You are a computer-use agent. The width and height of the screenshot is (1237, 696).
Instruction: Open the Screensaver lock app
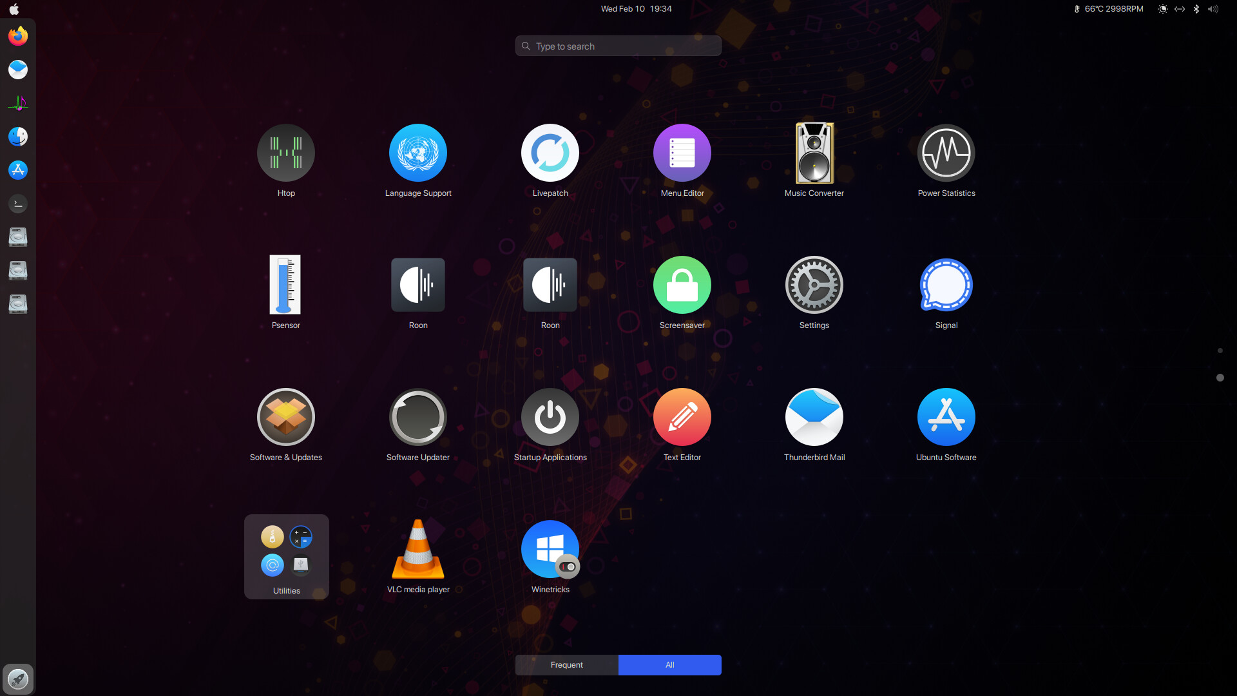tap(682, 285)
